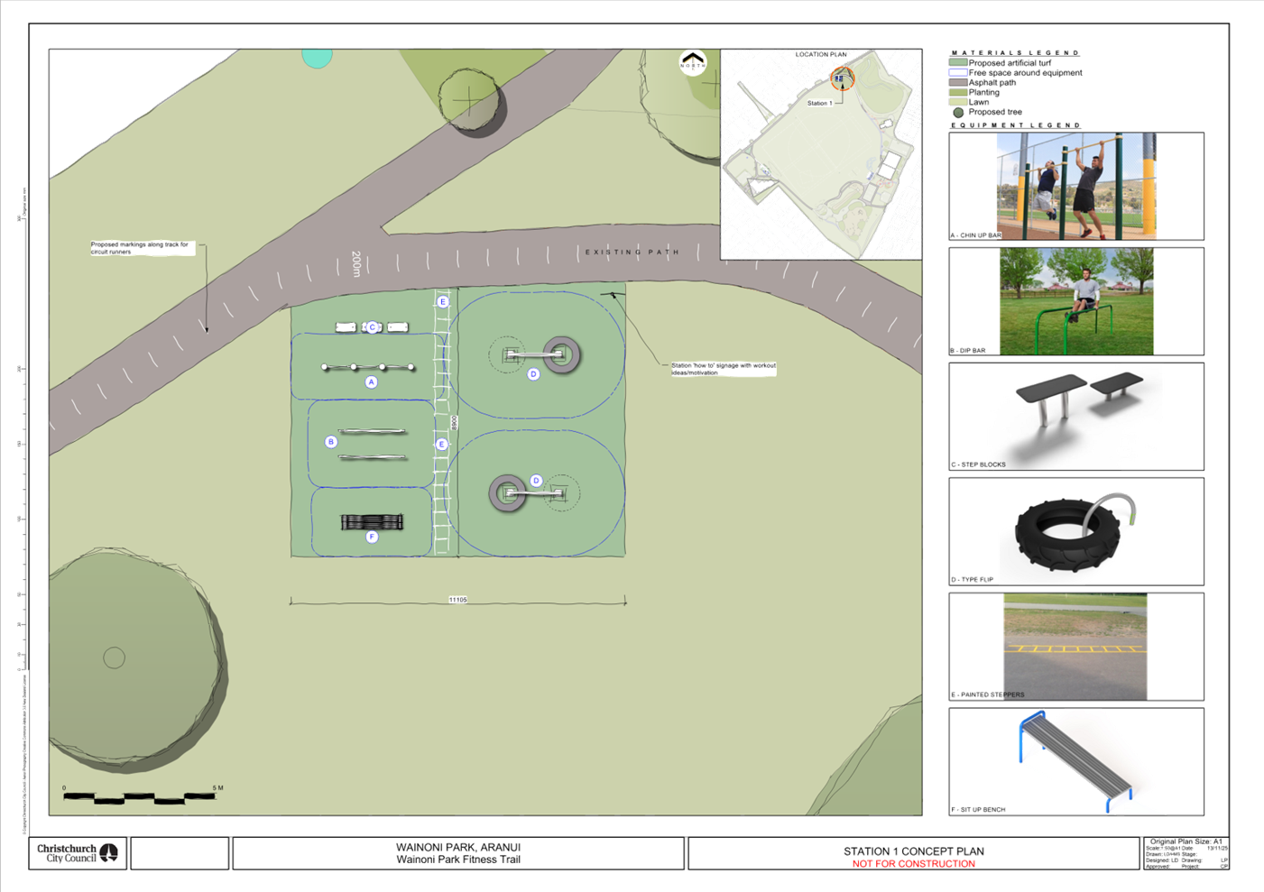Open the chin-up bar equipment photo
1264x892 pixels.
click(x=1075, y=186)
